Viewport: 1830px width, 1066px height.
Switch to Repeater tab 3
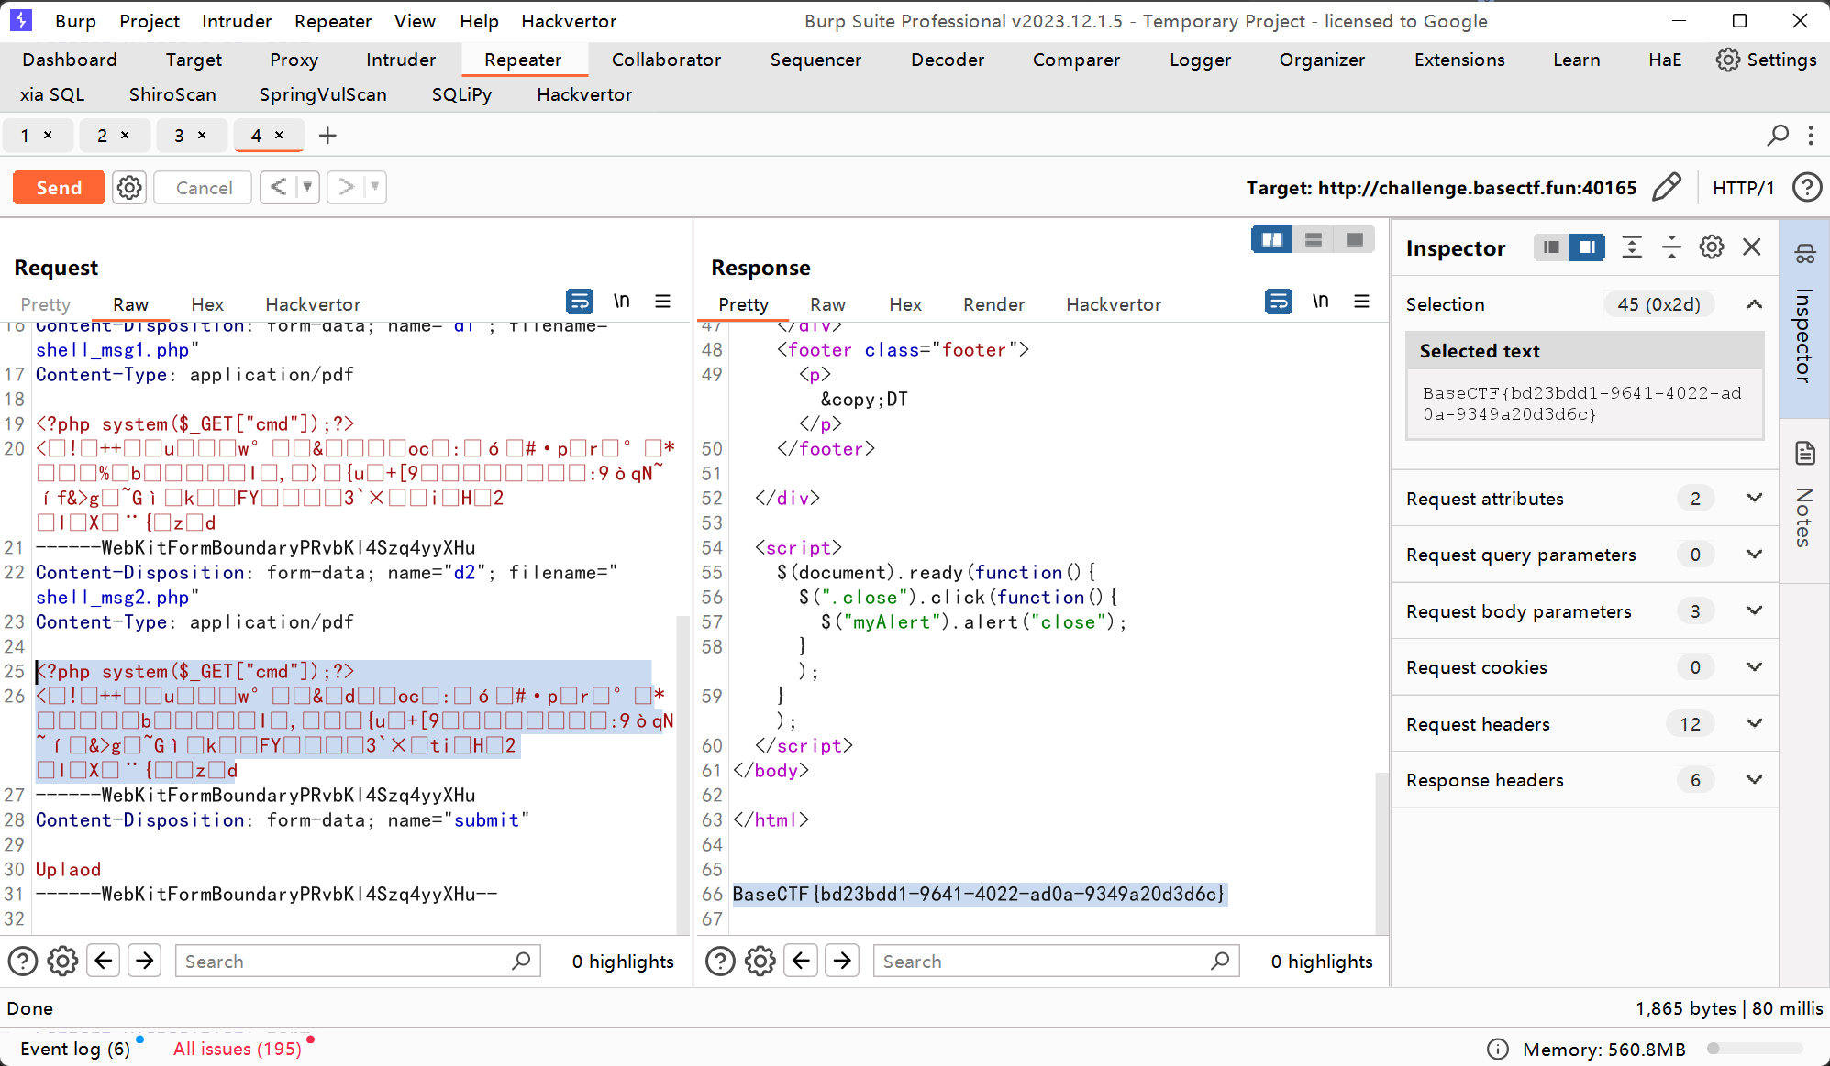point(179,136)
